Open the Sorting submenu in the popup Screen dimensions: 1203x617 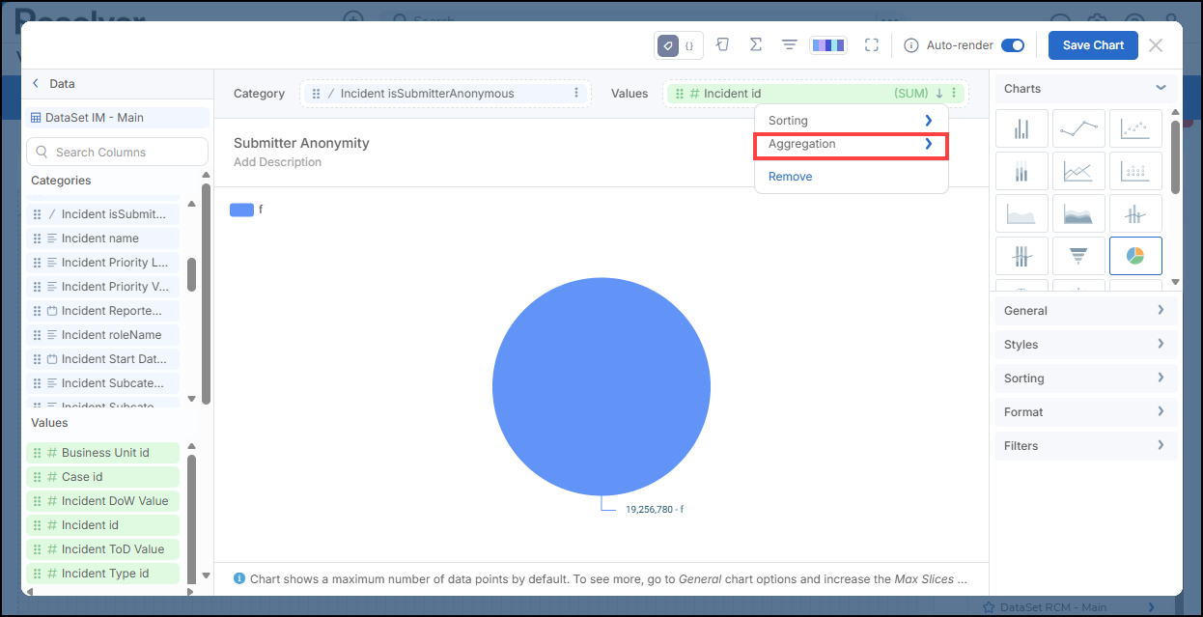point(851,121)
